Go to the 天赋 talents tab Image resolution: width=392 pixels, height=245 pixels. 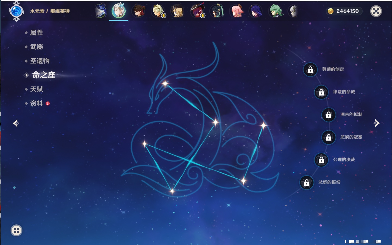pyautogui.click(x=36, y=89)
